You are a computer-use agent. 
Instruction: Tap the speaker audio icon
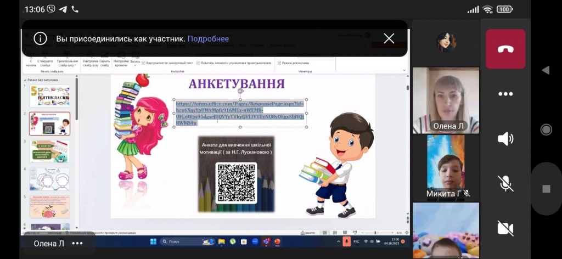coord(505,139)
